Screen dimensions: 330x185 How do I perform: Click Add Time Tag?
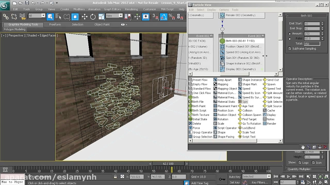tap(199, 183)
